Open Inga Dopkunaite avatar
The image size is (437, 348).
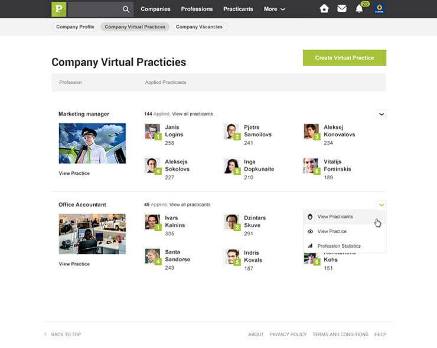231,166
